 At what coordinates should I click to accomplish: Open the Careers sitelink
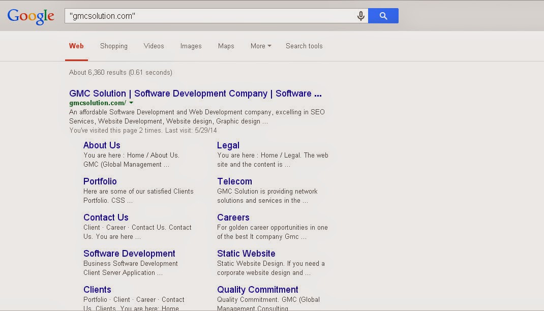pos(233,217)
